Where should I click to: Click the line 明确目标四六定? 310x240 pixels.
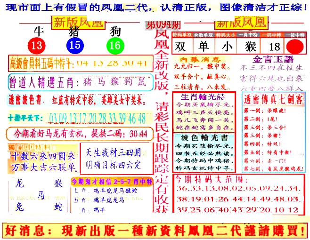113,165
